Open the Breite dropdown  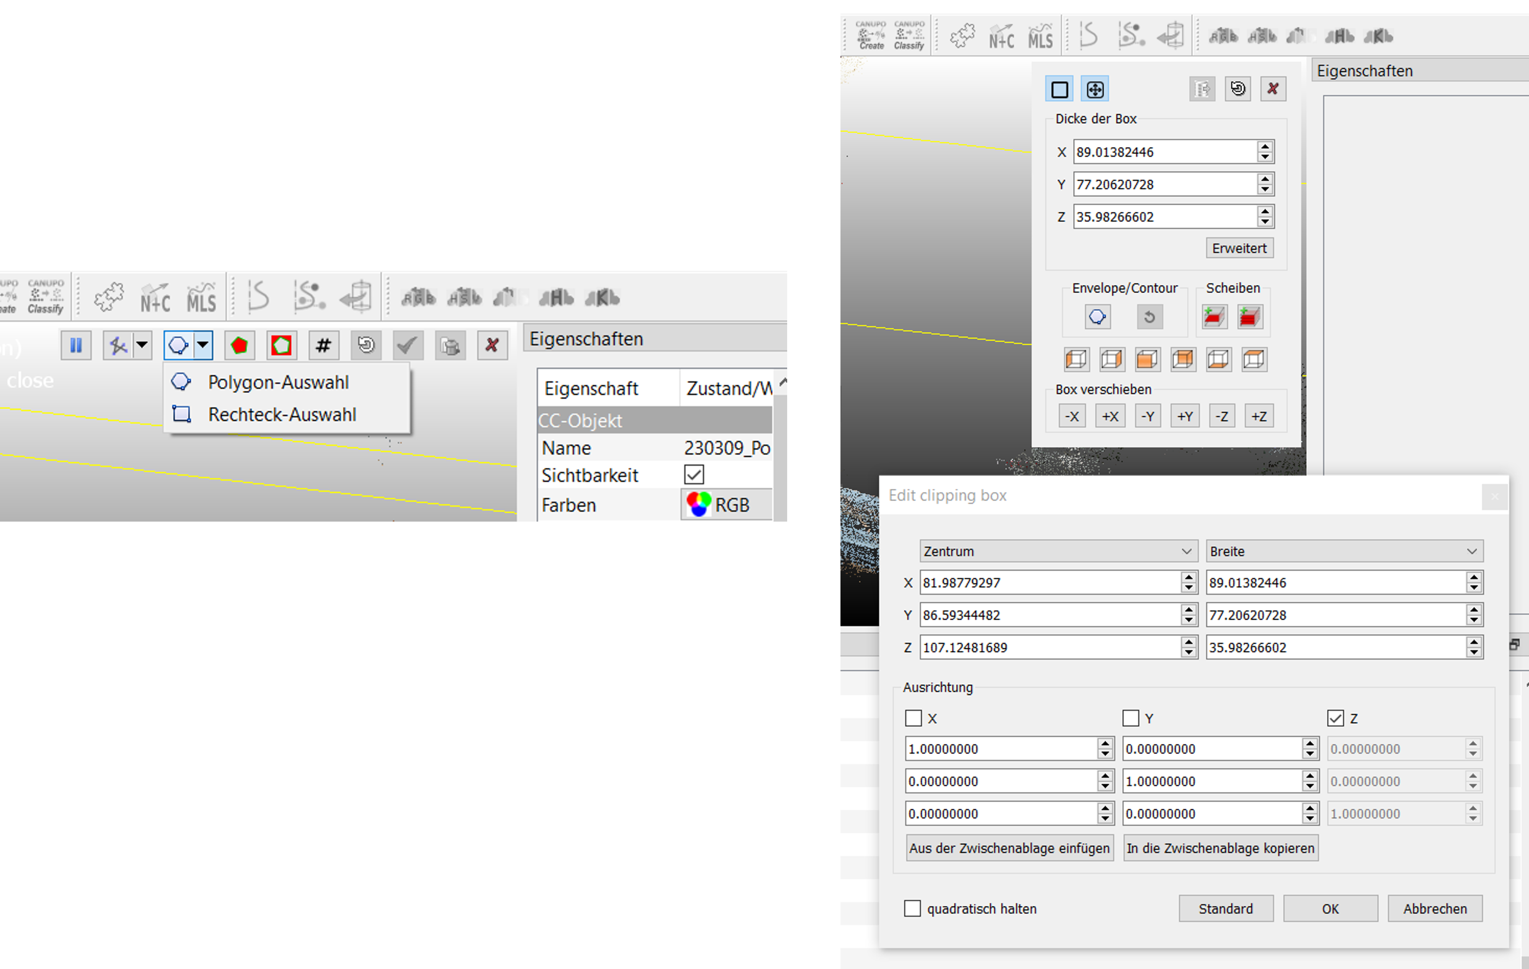[1344, 550]
